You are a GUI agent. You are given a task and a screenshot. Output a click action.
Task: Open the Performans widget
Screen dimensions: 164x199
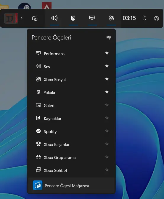(x=72, y=53)
